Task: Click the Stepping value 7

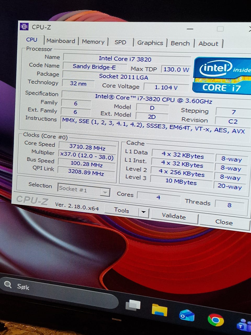Action: pos(233,112)
